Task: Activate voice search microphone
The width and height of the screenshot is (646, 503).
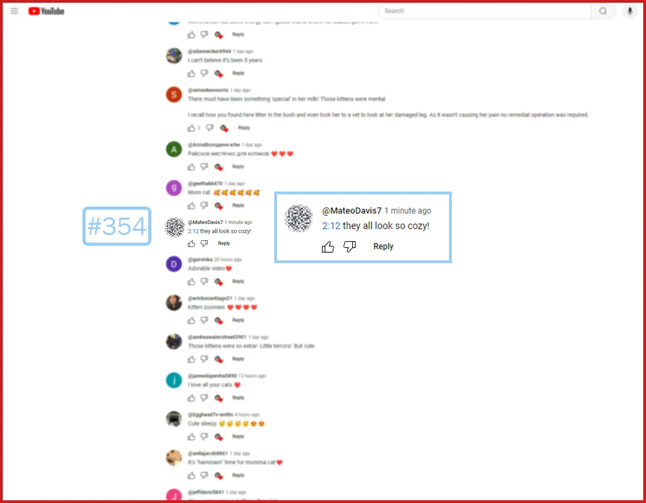Action: pyautogui.click(x=630, y=11)
